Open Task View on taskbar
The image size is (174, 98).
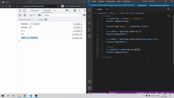coord(14,96)
